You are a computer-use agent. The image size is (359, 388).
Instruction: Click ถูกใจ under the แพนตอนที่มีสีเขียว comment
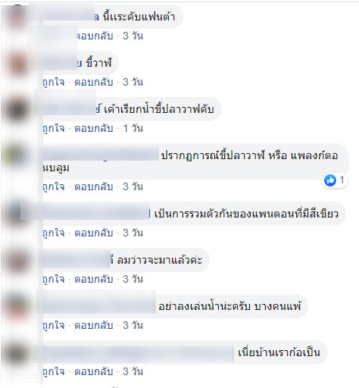54,233
